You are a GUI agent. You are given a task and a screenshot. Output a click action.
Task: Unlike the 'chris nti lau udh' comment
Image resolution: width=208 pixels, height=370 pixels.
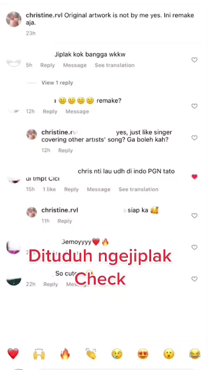pyautogui.click(x=194, y=177)
